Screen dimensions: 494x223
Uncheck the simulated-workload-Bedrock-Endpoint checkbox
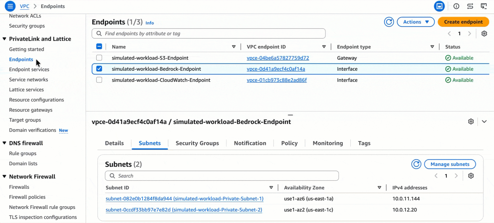pyautogui.click(x=99, y=69)
